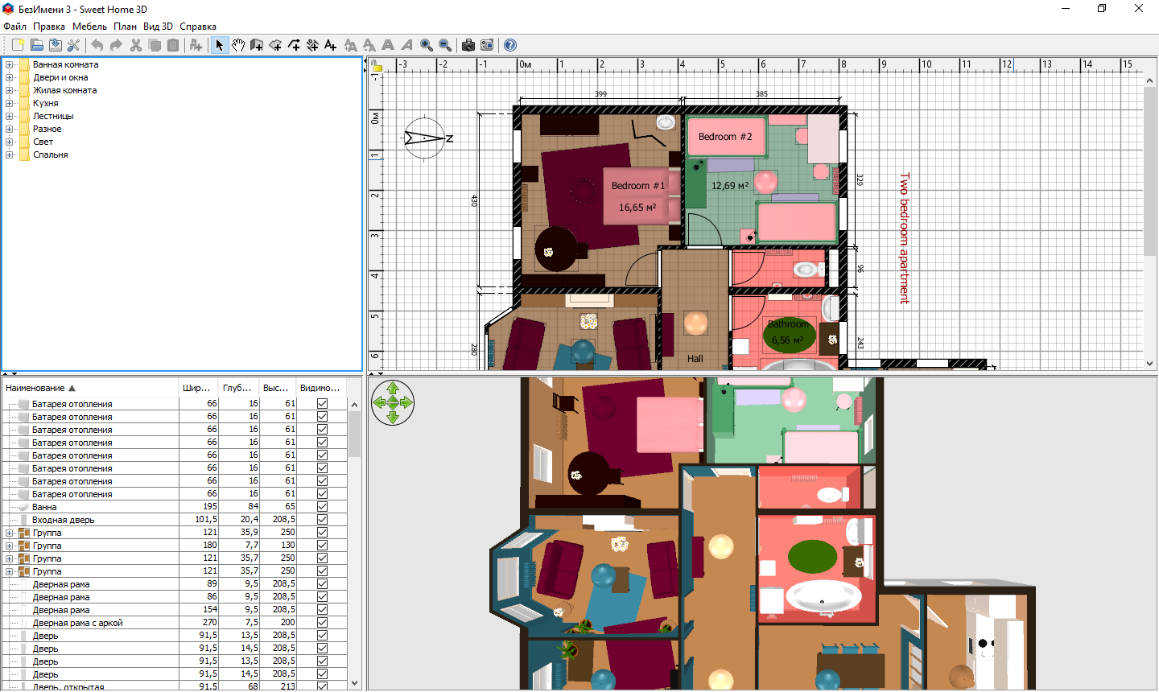Screen dimensions: 1159x692
Task: Toggle visibility checkbox for Ванна
Action: click(322, 507)
